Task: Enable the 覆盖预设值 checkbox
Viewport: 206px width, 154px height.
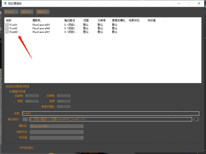Action: point(11,91)
